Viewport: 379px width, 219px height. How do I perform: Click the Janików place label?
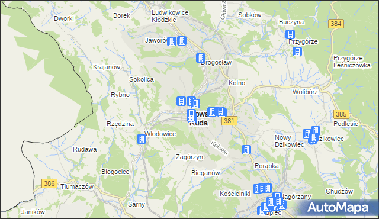click(33, 212)
